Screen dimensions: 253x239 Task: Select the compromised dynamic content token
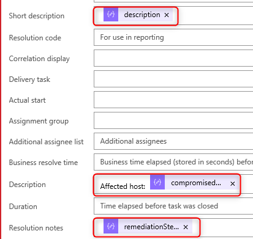[196, 183]
